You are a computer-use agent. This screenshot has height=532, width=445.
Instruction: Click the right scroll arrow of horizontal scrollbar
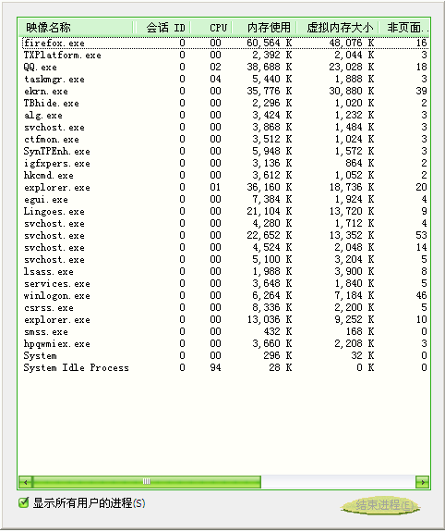[422, 482]
